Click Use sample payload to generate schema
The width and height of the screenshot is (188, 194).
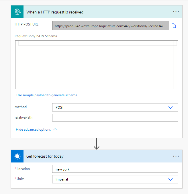pyautogui.click(x=47, y=95)
